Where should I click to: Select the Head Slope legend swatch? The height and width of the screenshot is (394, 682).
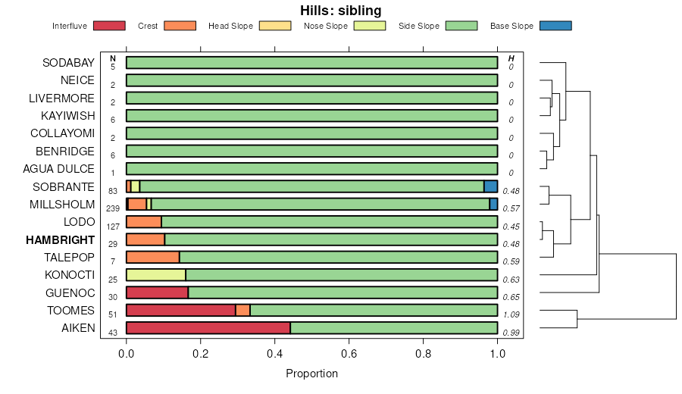pos(275,26)
